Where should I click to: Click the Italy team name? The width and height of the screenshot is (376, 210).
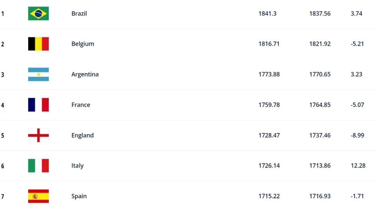tap(77, 166)
